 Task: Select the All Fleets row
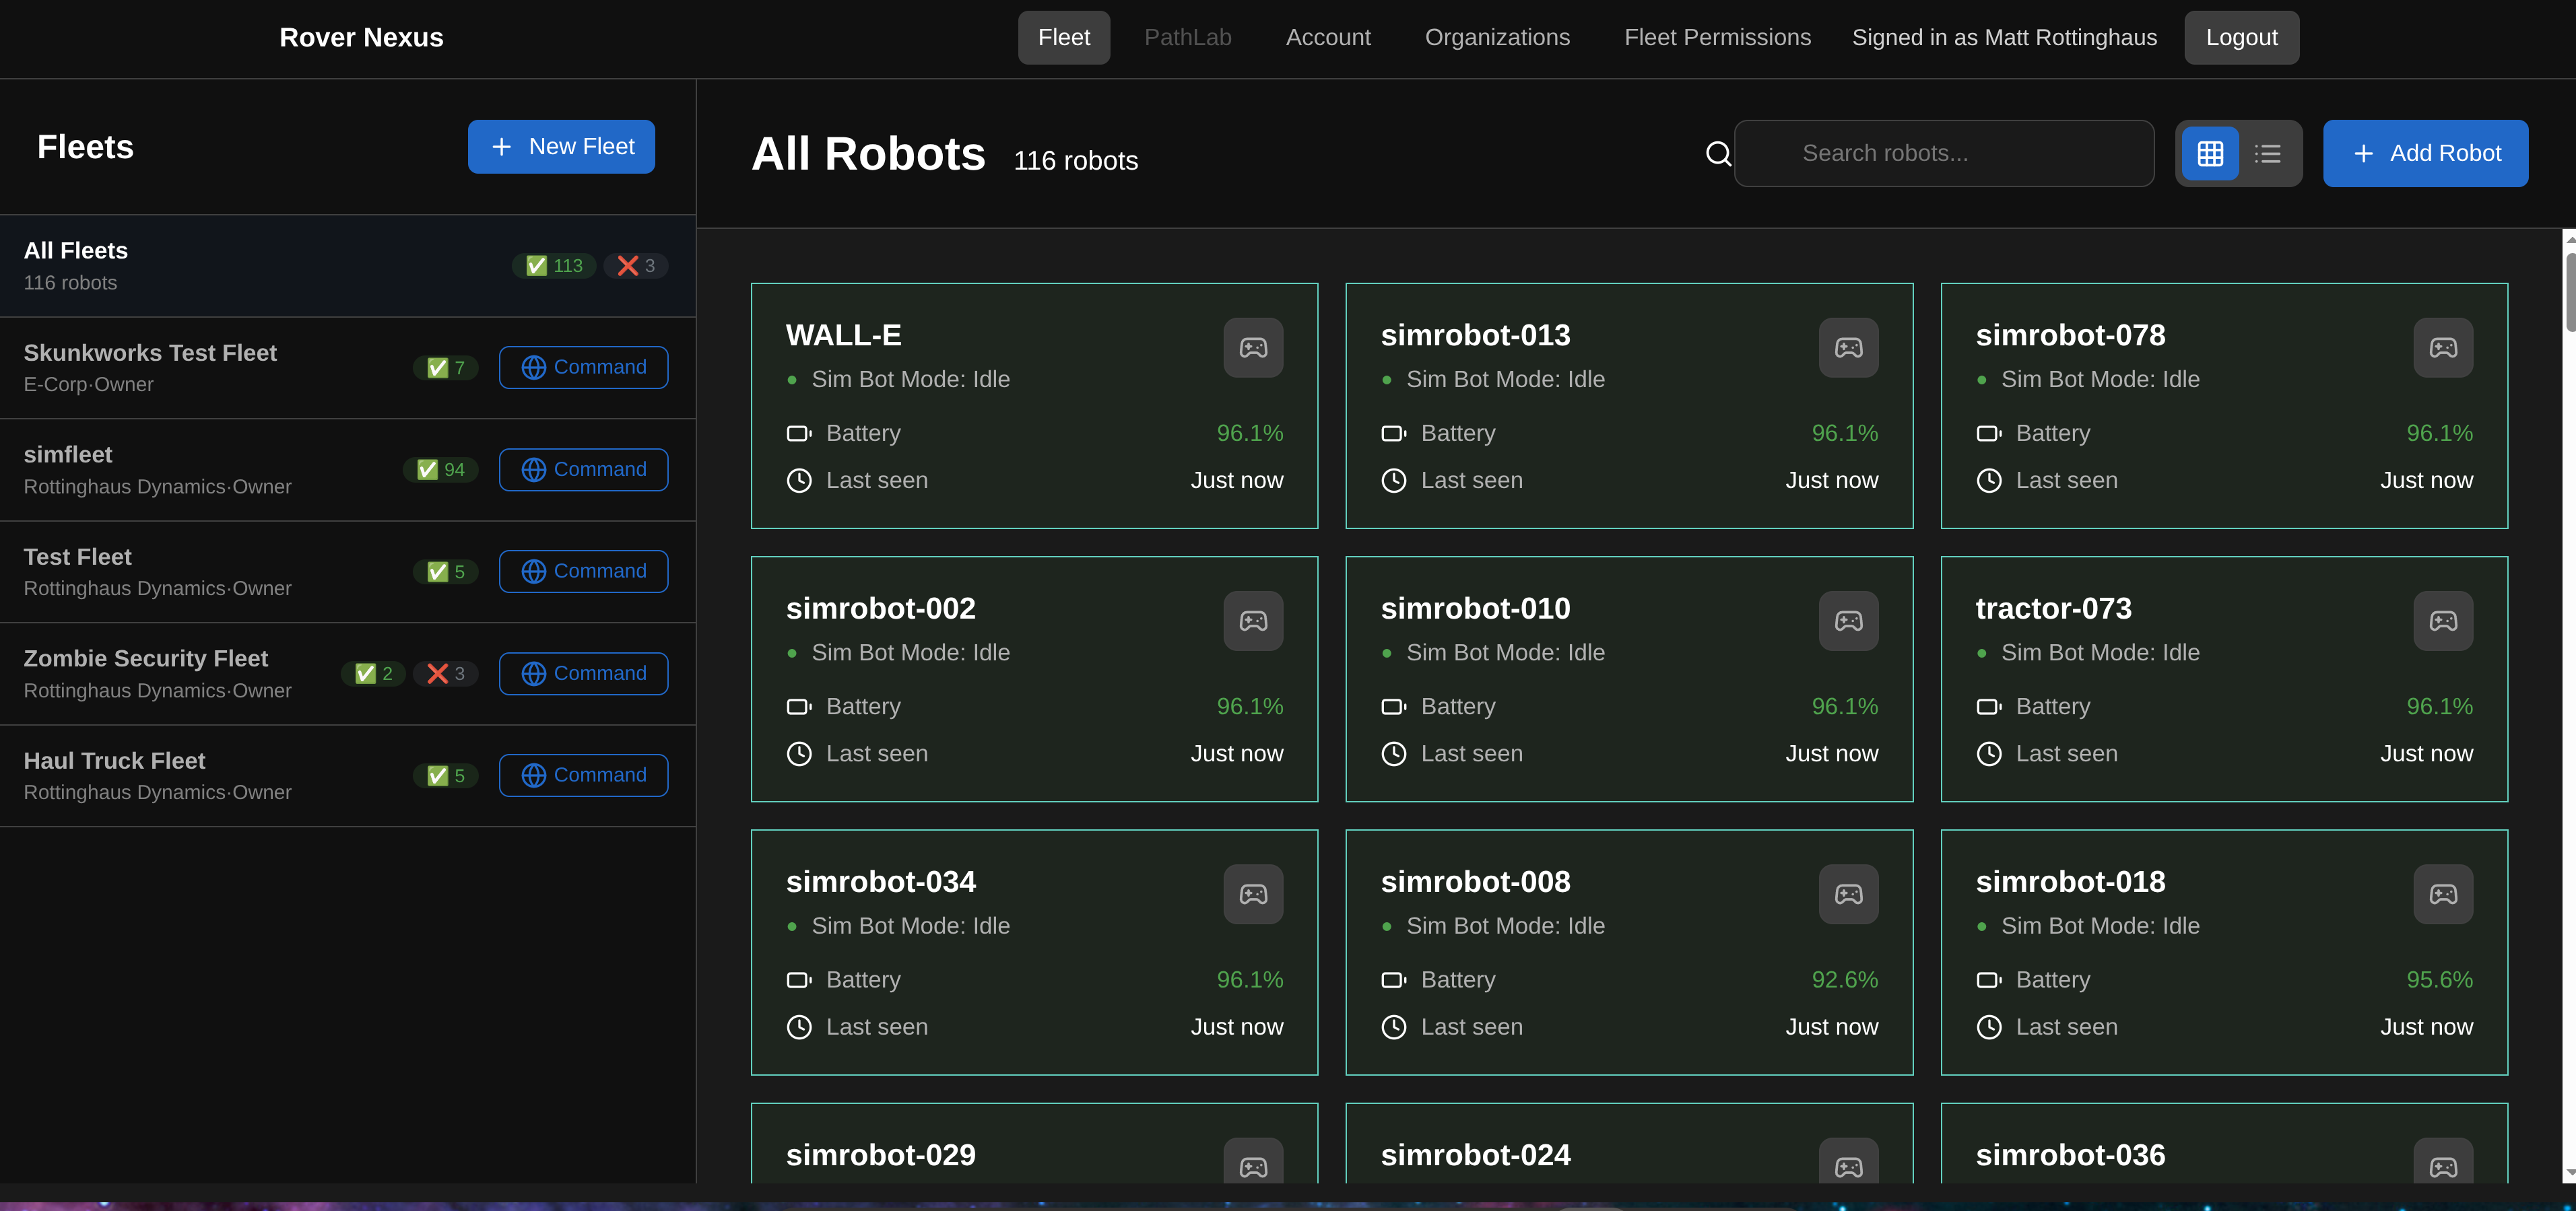click(348, 266)
